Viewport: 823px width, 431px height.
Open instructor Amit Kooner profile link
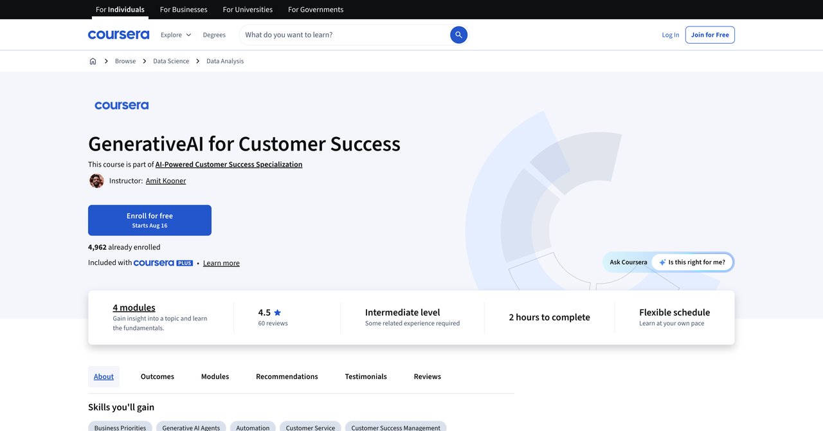point(166,181)
